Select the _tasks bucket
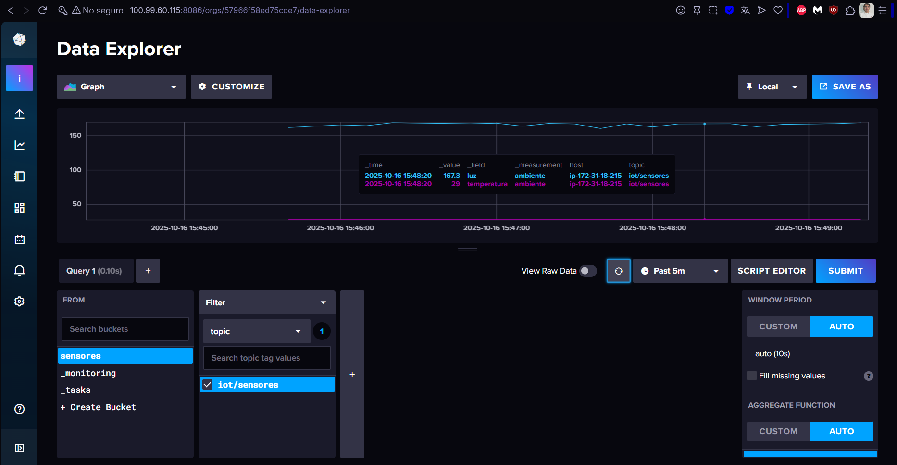This screenshot has width=897, height=465. (125, 390)
